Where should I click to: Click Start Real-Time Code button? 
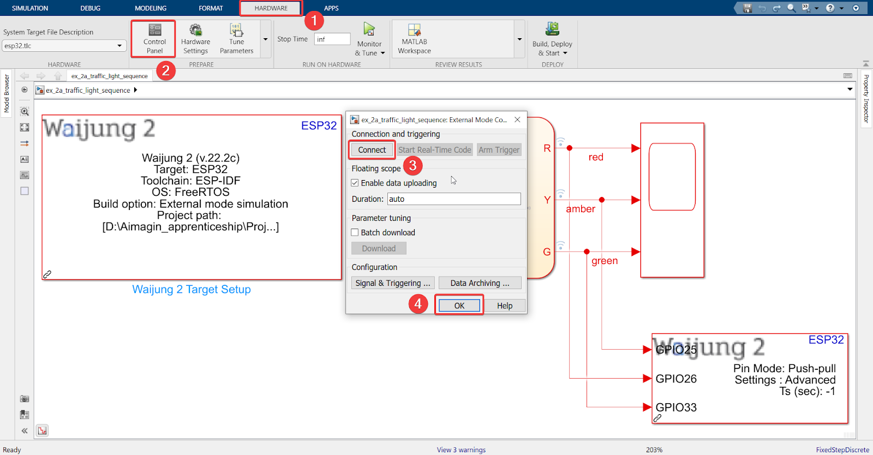click(434, 150)
